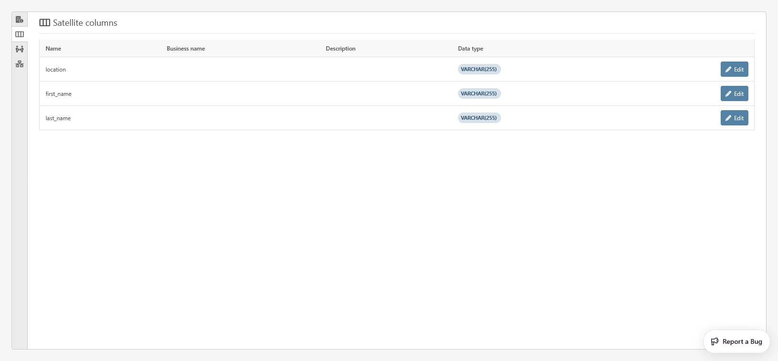
Task: Click the megaphone icon in Report a Bug
Action: (714, 341)
